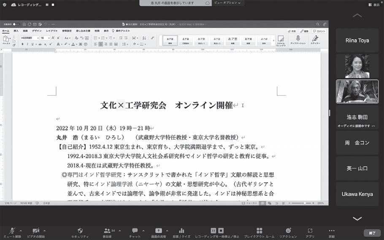
Task: Open the font color dropdown arrow
Action: (x=77, y=44)
